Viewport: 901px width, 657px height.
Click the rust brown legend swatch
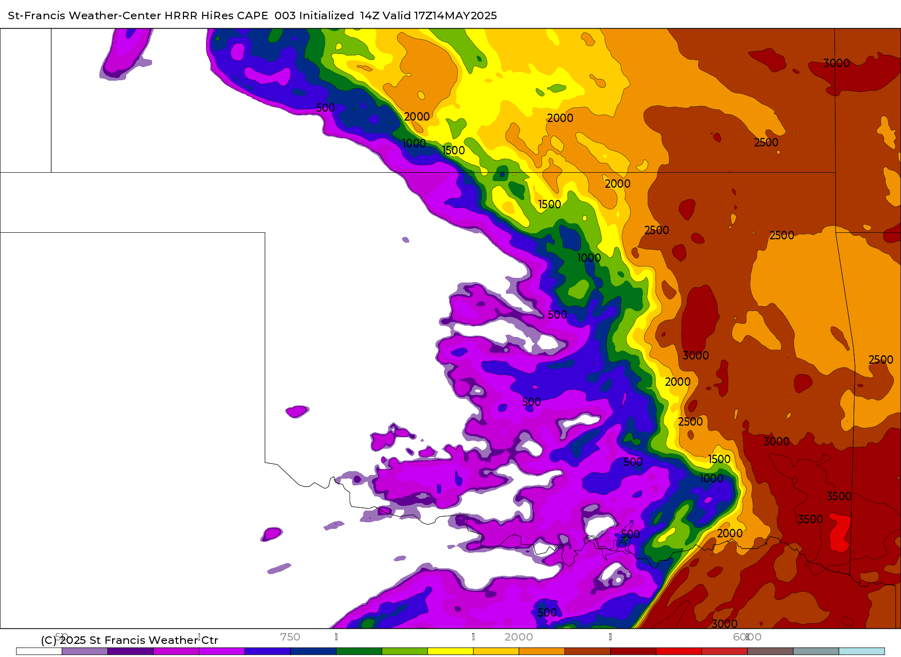pyautogui.click(x=588, y=651)
